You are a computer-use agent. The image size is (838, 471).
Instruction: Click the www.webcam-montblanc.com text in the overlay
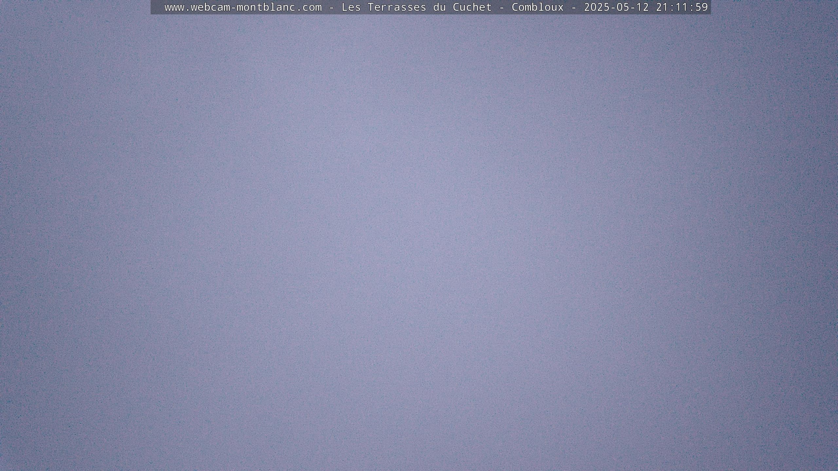[x=243, y=7]
